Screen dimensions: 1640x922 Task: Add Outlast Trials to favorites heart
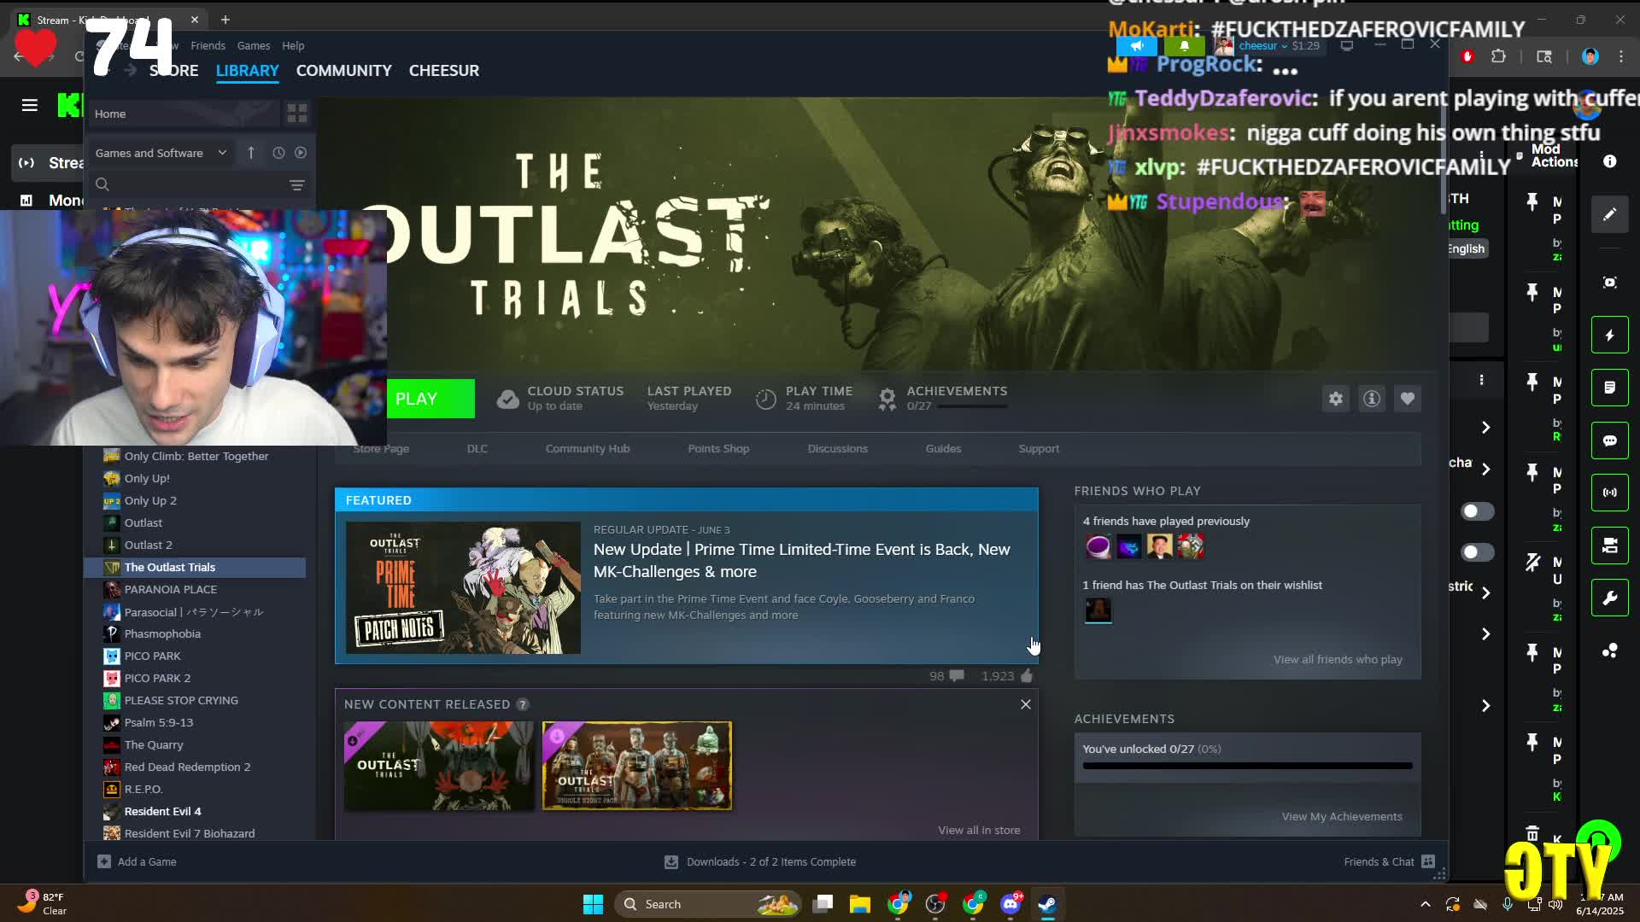coord(1408,399)
